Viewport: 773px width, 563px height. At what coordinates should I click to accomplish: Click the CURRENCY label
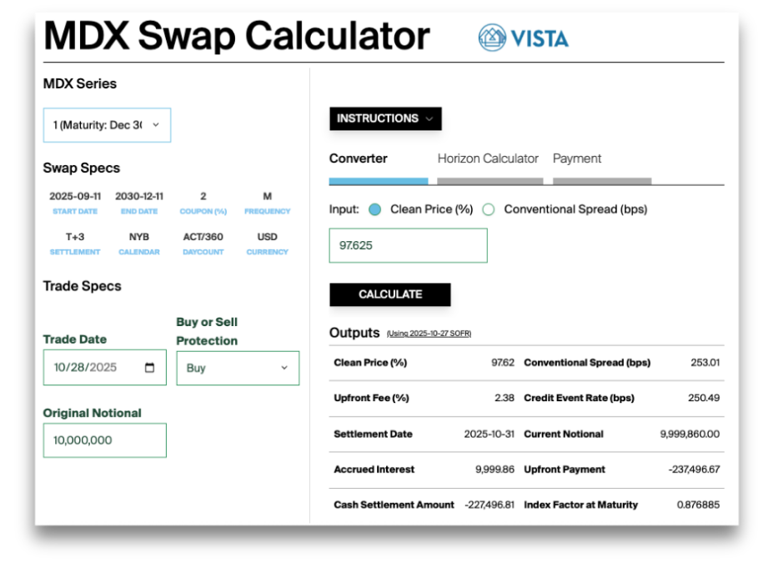267,252
